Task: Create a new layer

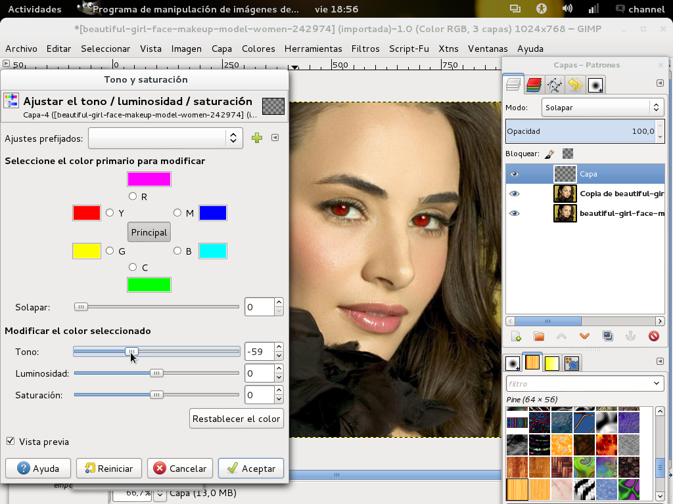Action: (x=517, y=336)
